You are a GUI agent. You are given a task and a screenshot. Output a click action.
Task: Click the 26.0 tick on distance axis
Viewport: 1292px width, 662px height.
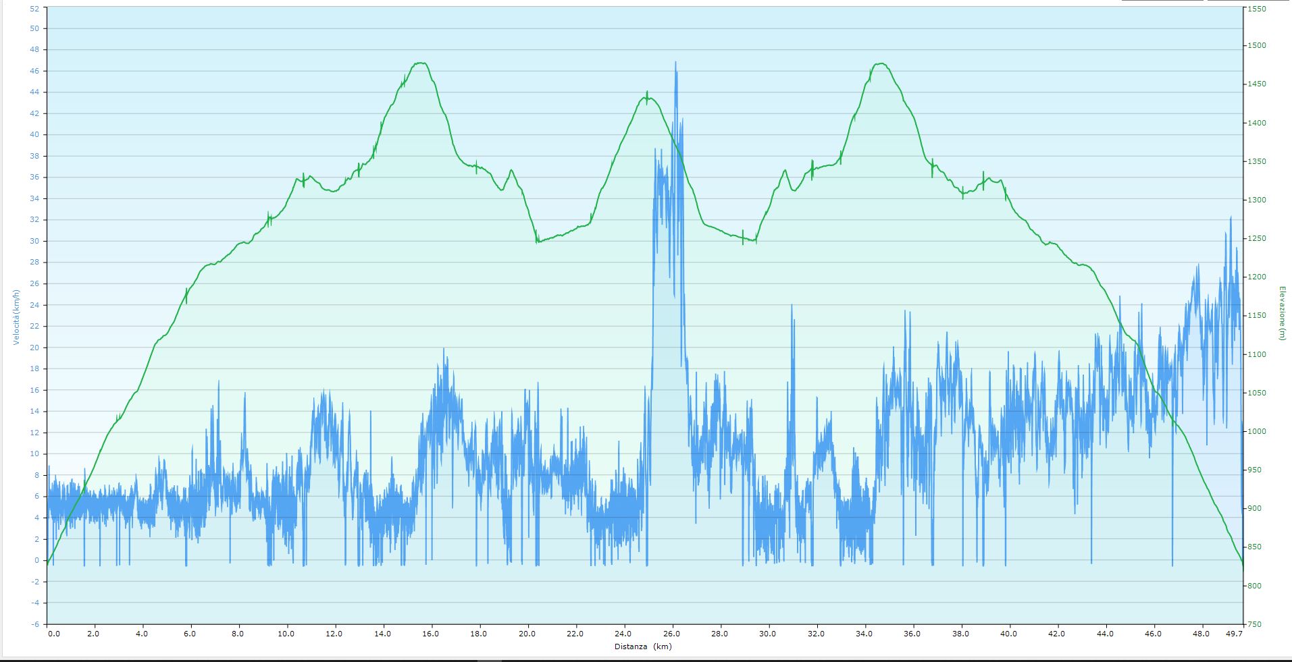(x=671, y=634)
